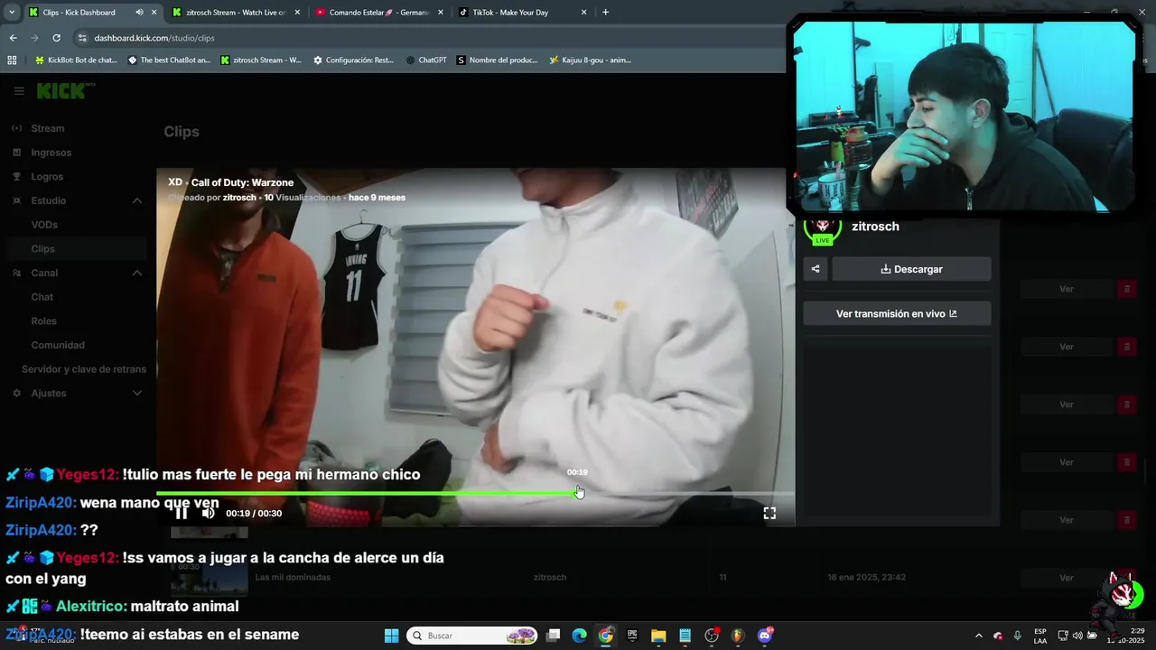Open the system volume tray icon
This screenshot has height=650, width=1156.
pos(1077,636)
